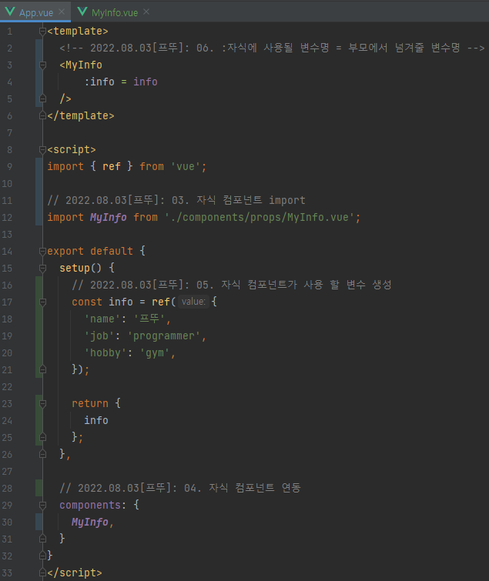Collapse the <script> block fold marker
Viewport: 489px width, 581px height.
point(42,150)
